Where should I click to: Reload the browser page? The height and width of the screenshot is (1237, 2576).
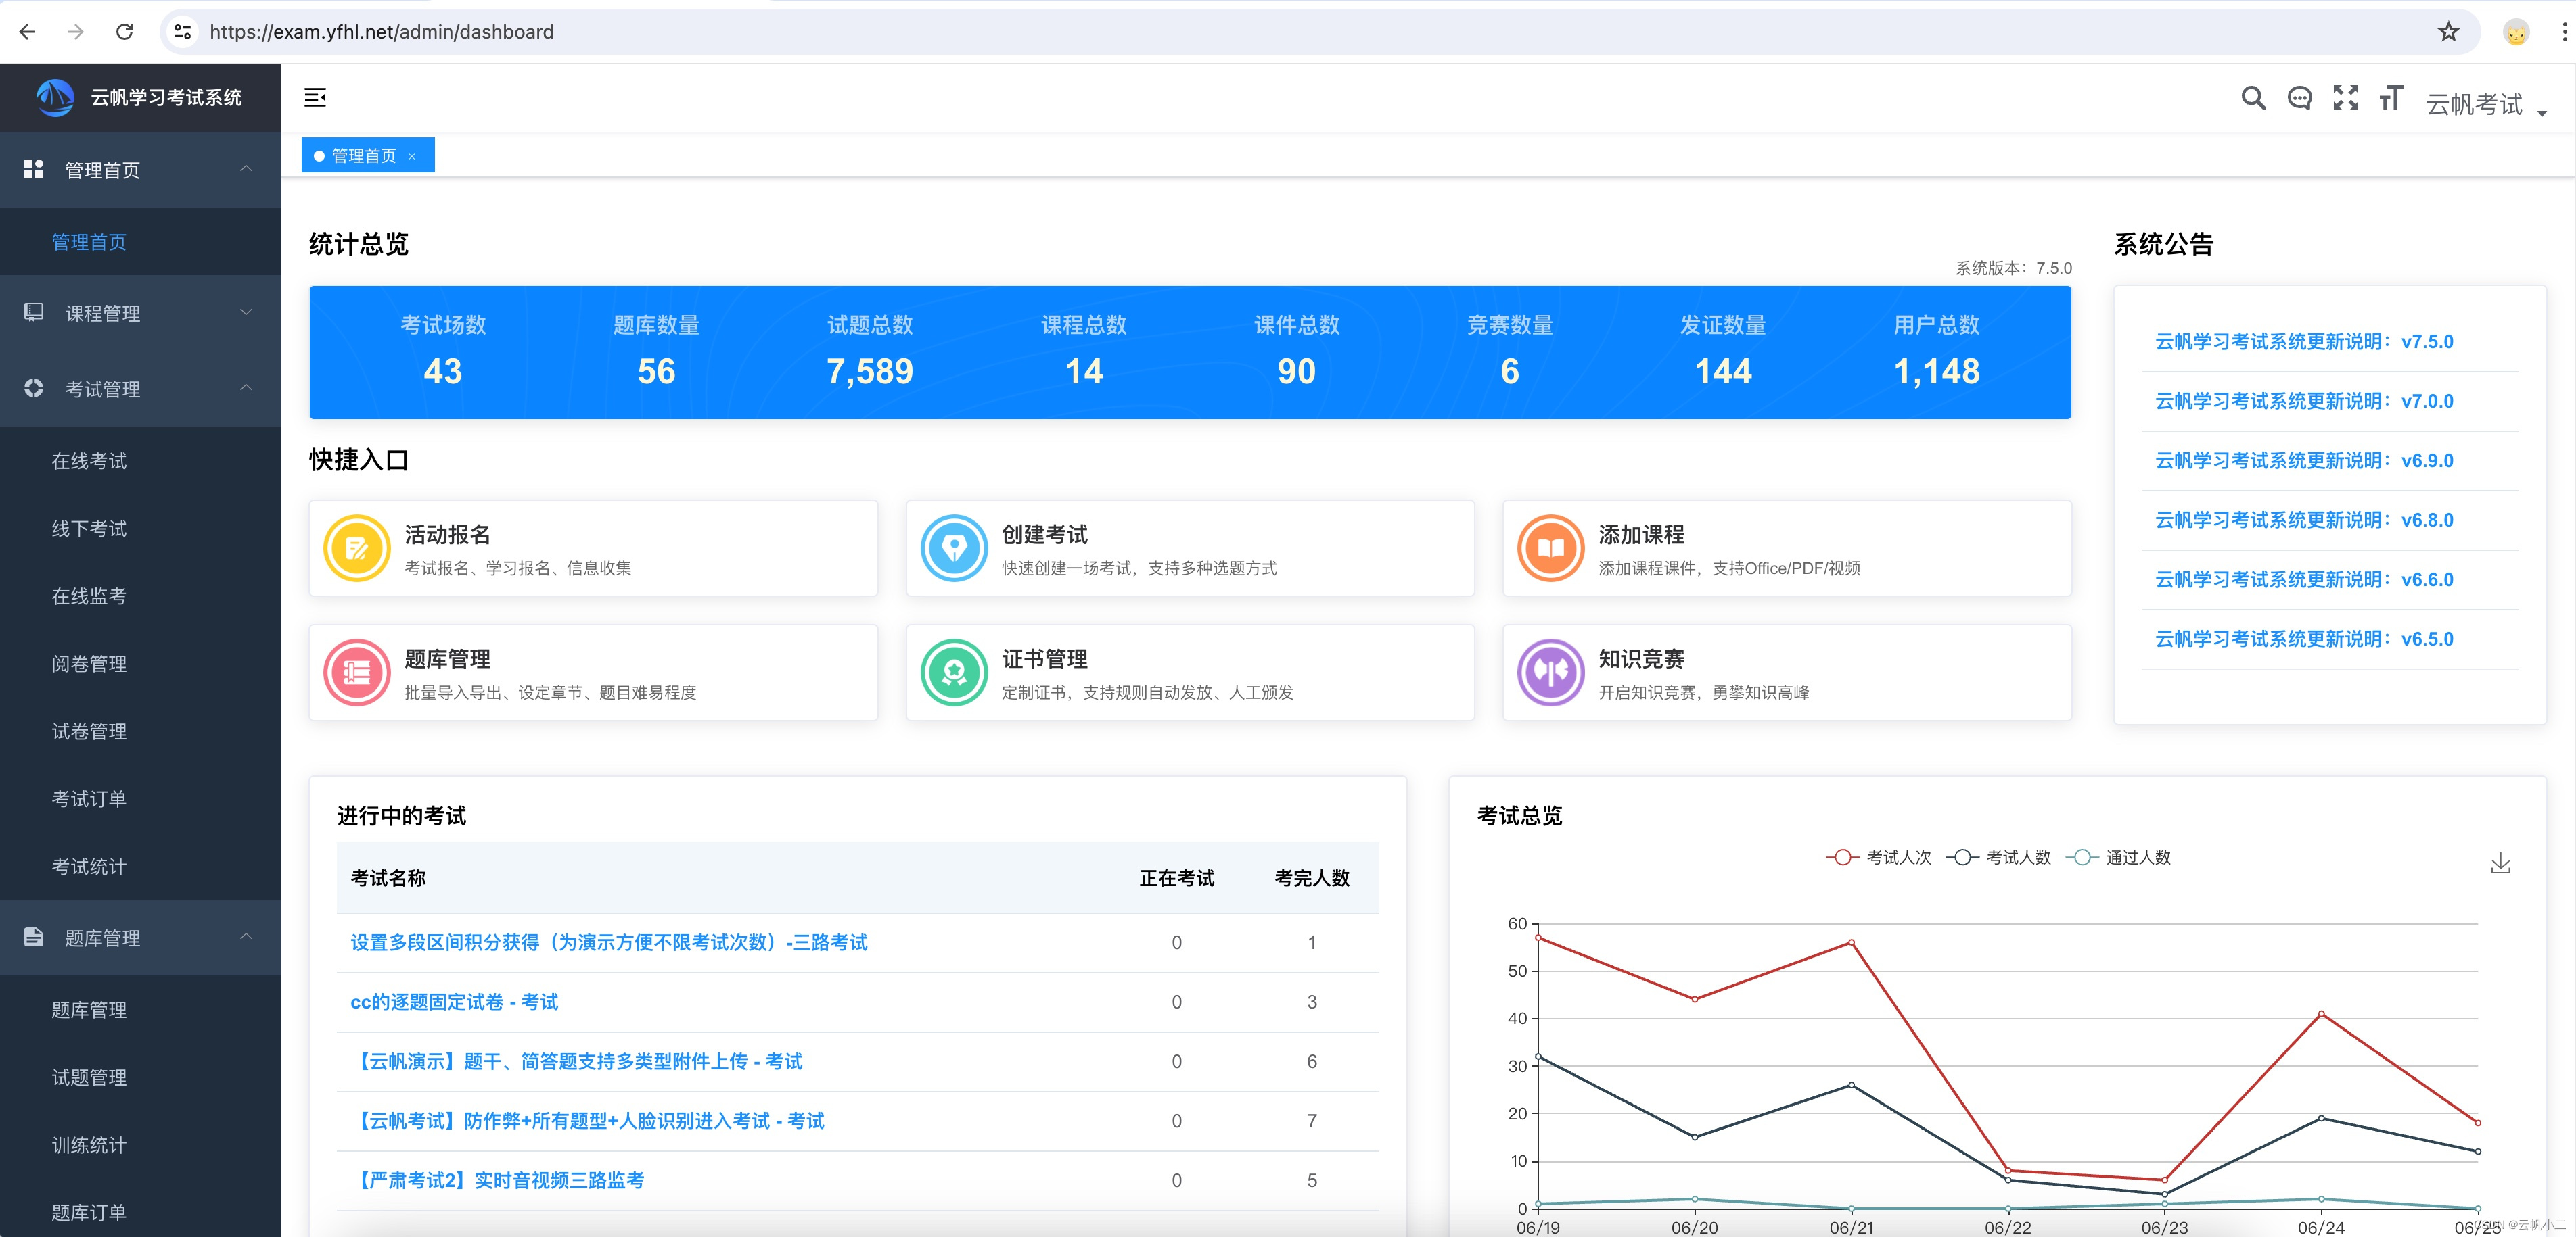tap(124, 32)
